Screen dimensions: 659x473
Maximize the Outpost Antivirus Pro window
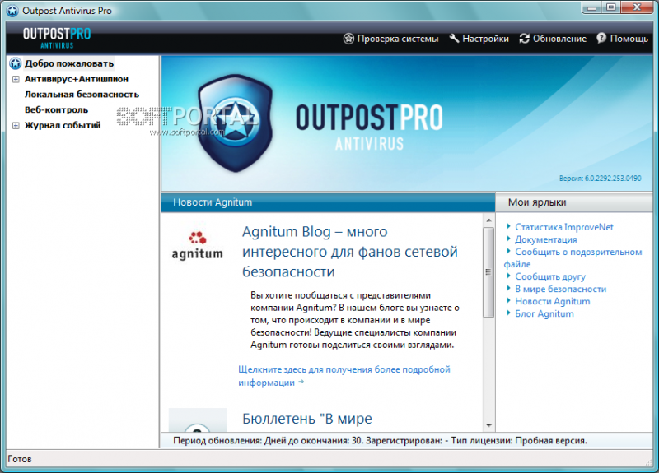point(611,7)
